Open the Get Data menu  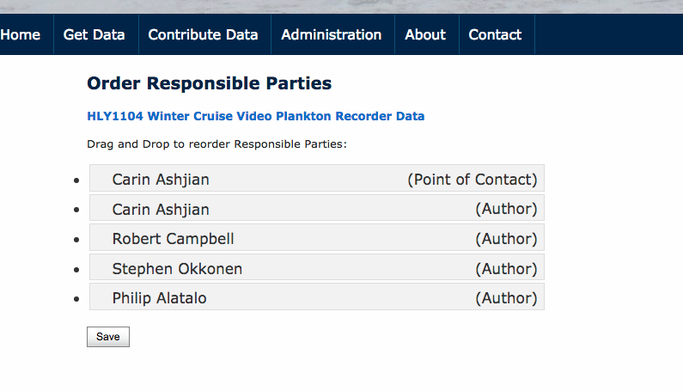pos(94,35)
